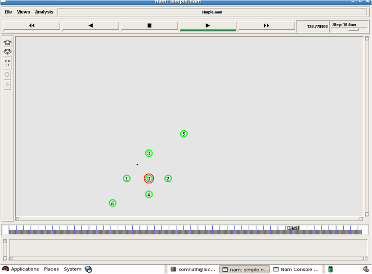The height and width of the screenshot is (274, 372).
Task: Click bottom pane scroll right arrow
Action: point(366,259)
